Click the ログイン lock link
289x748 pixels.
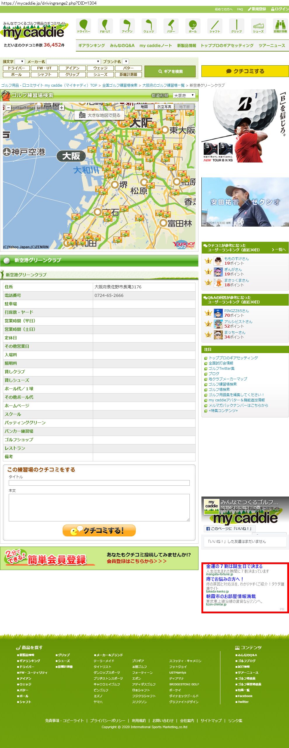[x=280, y=9]
